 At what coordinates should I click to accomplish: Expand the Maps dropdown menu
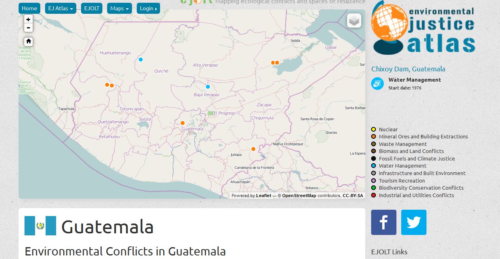point(119,8)
